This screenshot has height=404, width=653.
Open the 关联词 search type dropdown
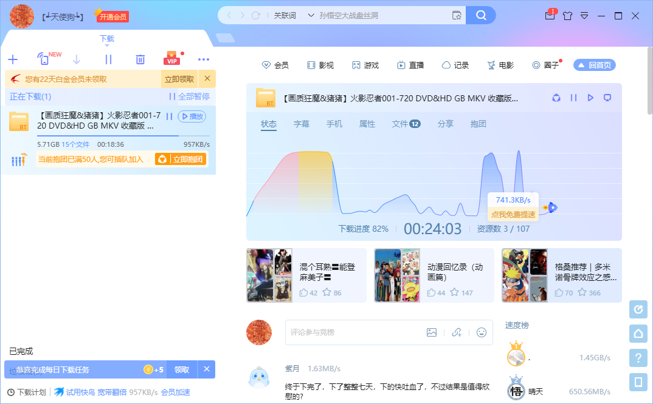(x=294, y=15)
